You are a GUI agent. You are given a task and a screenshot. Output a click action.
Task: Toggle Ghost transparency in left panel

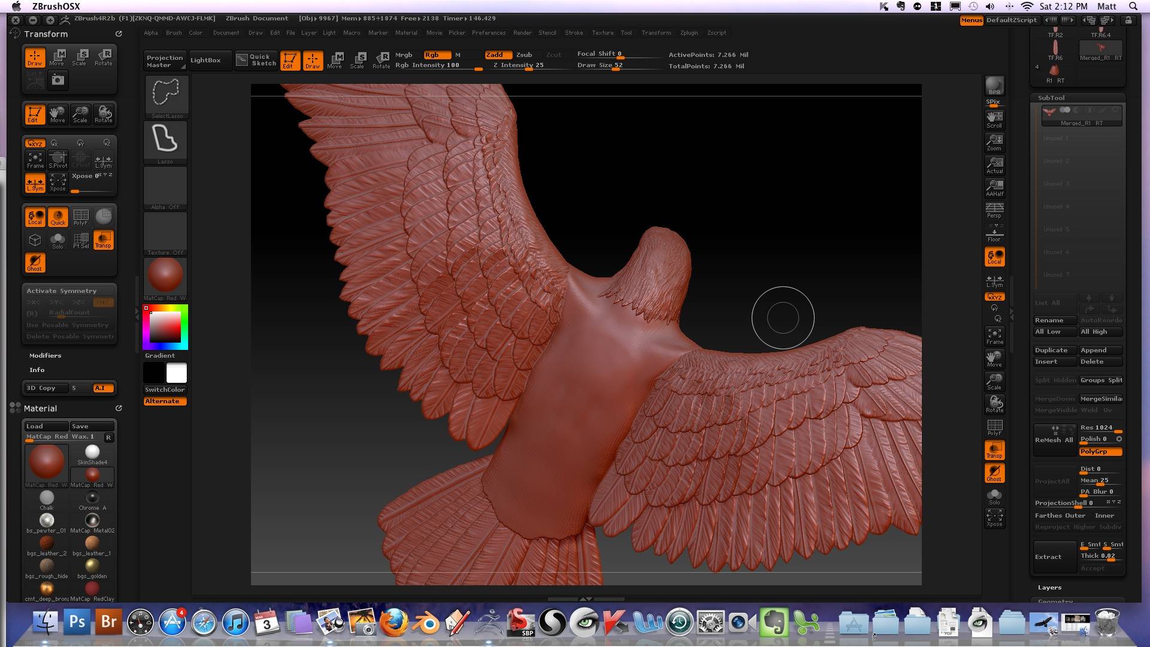point(35,262)
